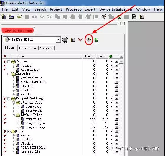Viewport: 165px width, 156px height.
Task: Select the Files tab
Action: pyautogui.click(x=9, y=48)
